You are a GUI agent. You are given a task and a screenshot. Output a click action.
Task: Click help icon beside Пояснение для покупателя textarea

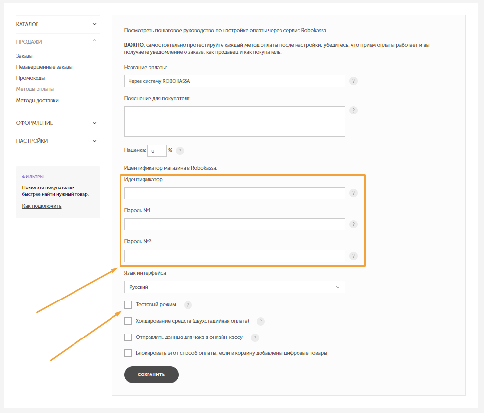click(x=353, y=110)
